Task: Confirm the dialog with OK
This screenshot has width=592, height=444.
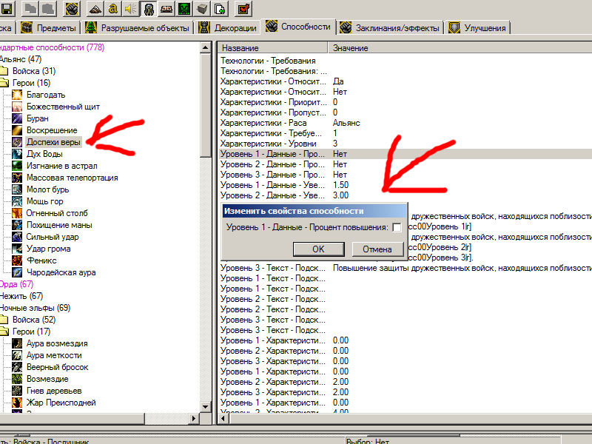Action: (x=318, y=249)
